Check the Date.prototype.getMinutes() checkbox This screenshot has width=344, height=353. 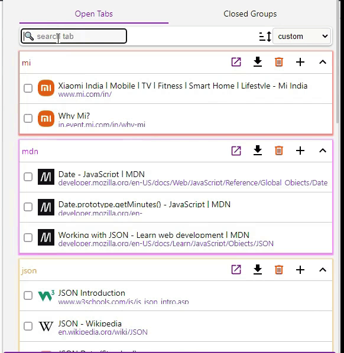[28, 207]
